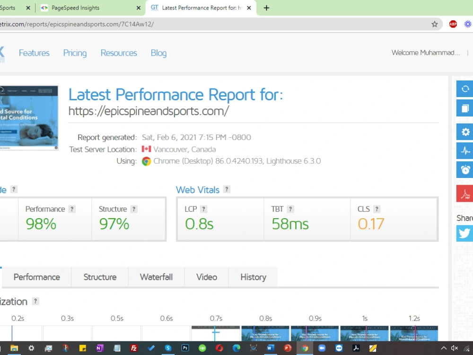
Task: Open Photoshop from the taskbar
Action: tap(185, 348)
